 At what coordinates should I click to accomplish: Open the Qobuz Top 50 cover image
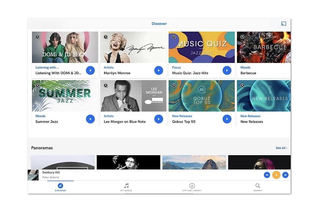pos(202,96)
